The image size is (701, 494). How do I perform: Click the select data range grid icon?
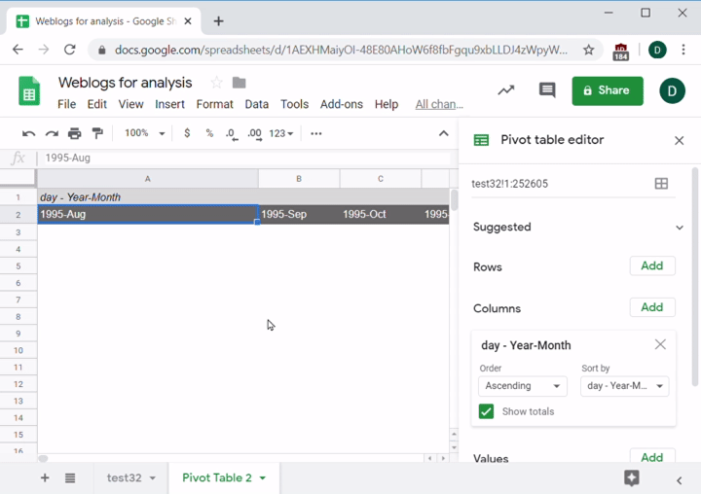pyautogui.click(x=661, y=184)
